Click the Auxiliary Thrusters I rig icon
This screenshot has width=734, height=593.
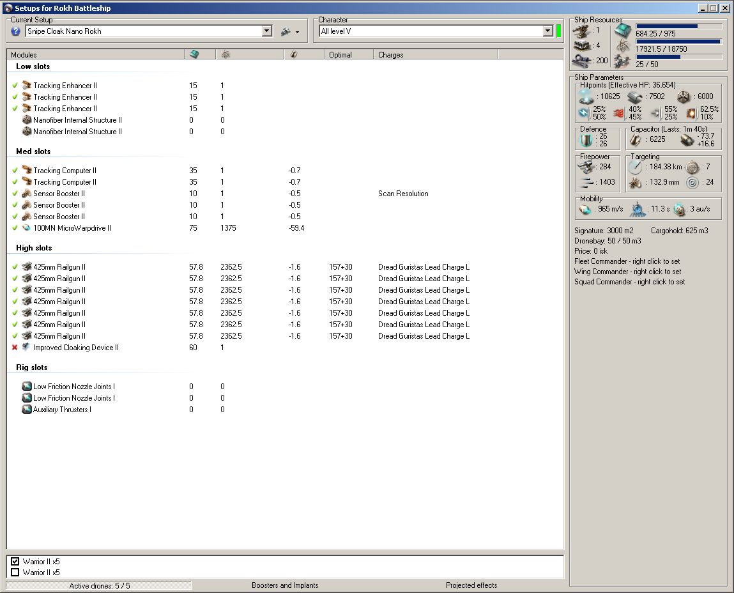(x=27, y=409)
